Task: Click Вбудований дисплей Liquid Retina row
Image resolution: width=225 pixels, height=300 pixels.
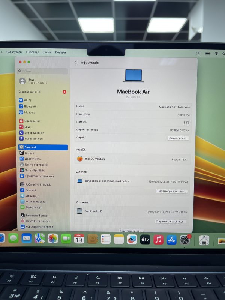Action: click(132, 181)
